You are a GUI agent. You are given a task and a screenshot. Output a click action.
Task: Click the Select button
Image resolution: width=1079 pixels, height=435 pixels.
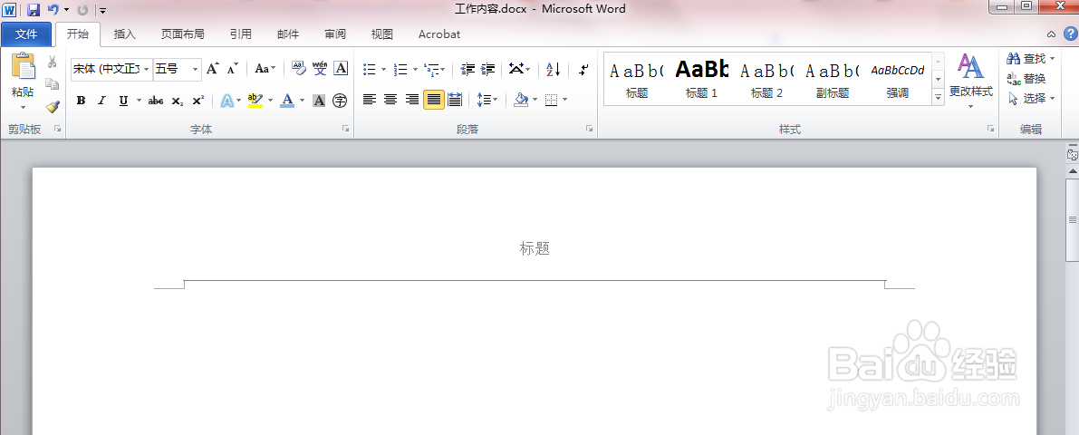point(1031,99)
